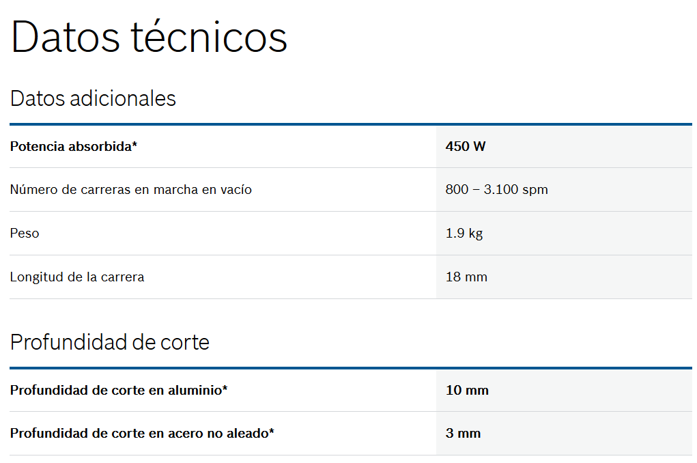Select the "Datos adicionales" section heading
The image size is (697, 463).
[93, 98]
